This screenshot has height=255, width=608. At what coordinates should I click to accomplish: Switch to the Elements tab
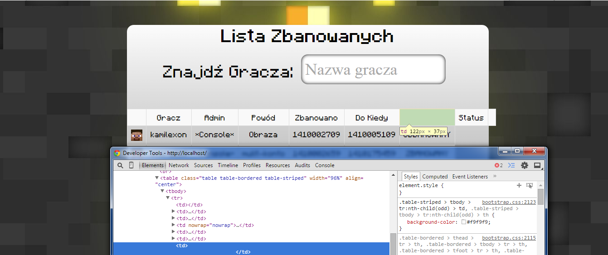153,165
